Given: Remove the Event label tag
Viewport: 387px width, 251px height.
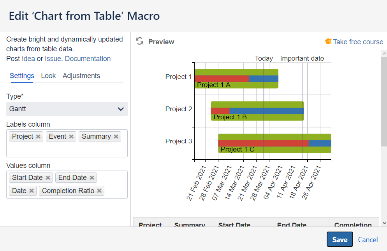Looking at the screenshot, I should pyautogui.click(x=71, y=136).
